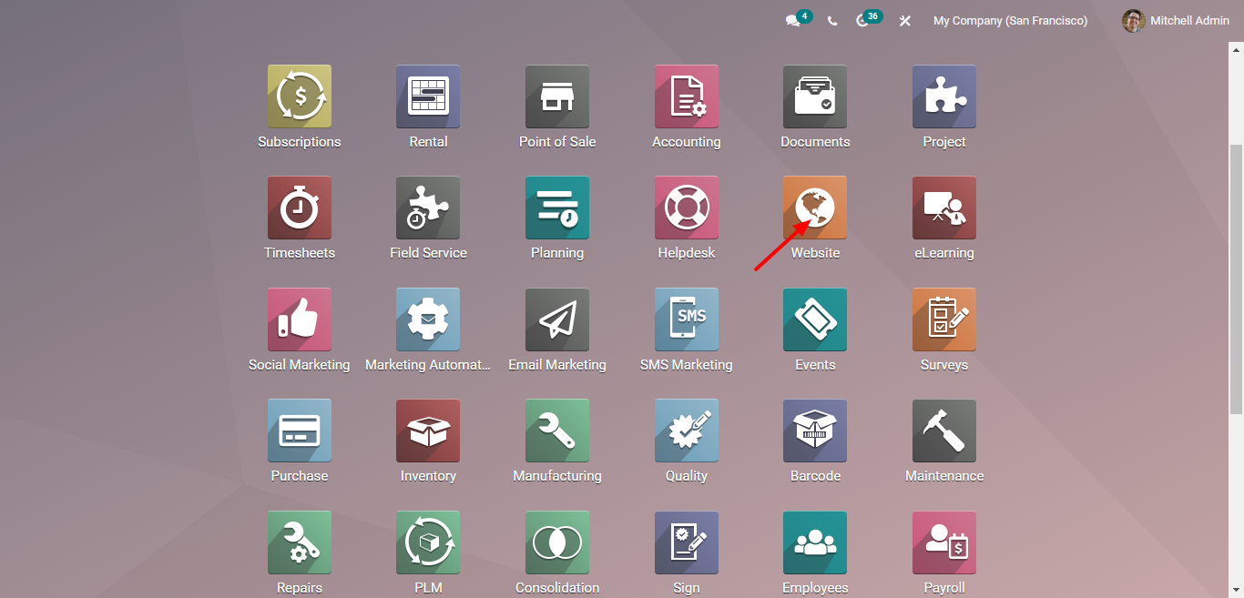Screen dimensions: 1244x598
Task: Open the Helpdesk app
Action: 686,208
